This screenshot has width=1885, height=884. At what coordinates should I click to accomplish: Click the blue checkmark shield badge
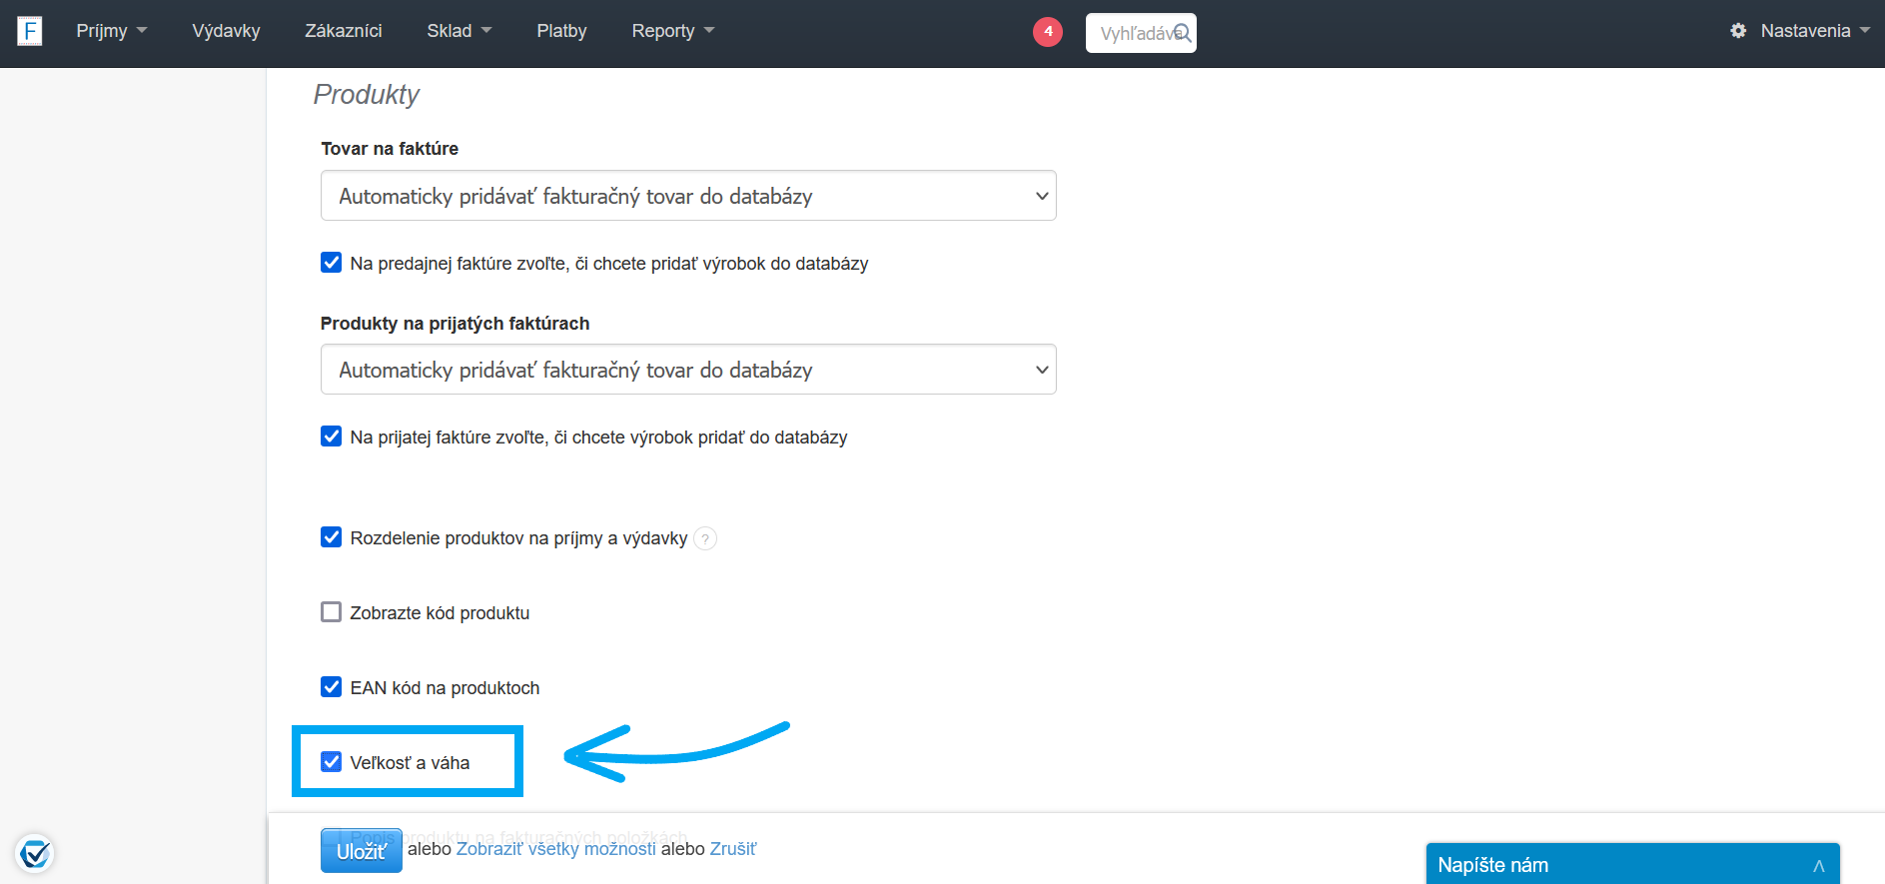click(35, 854)
